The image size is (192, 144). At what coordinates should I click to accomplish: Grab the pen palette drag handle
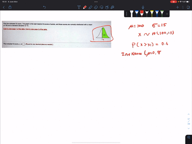click(x=127, y=14)
